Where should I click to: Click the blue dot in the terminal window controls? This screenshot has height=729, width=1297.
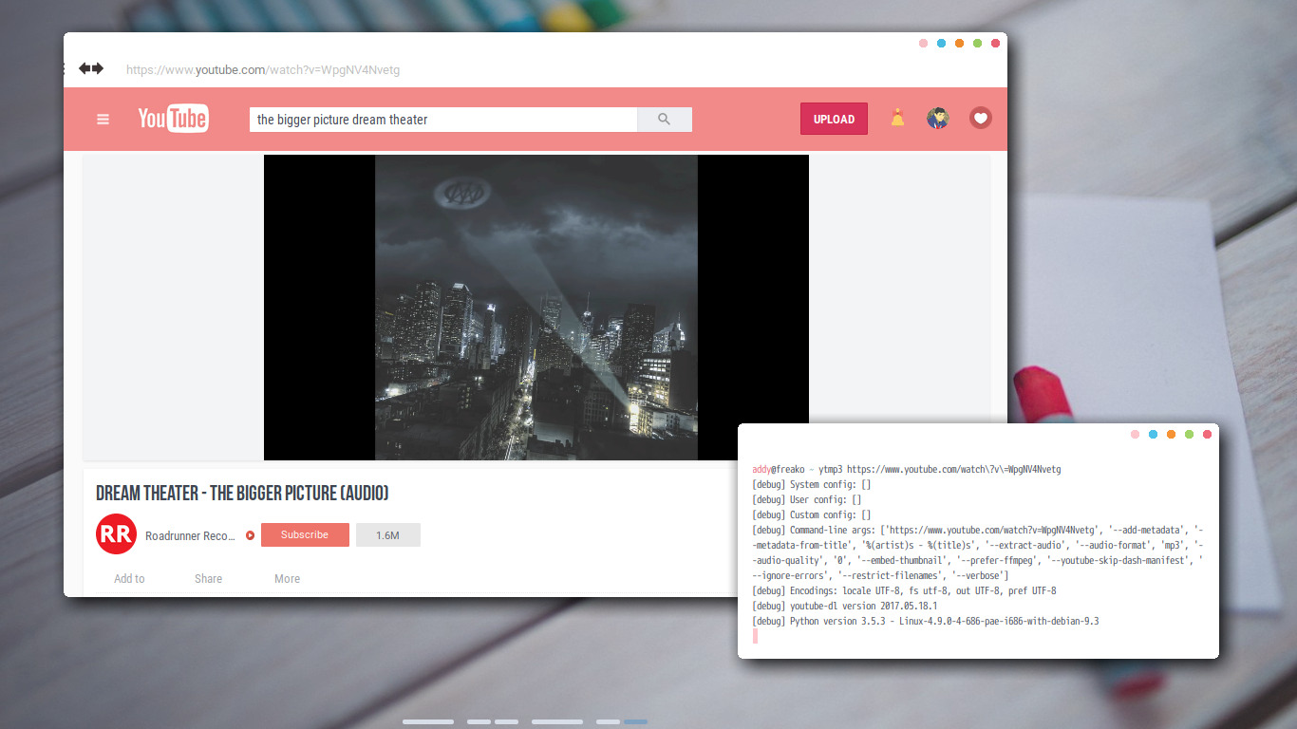(1153, 434)
